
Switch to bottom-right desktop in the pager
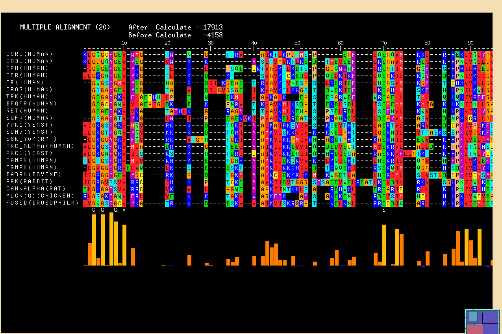[491, 329]
